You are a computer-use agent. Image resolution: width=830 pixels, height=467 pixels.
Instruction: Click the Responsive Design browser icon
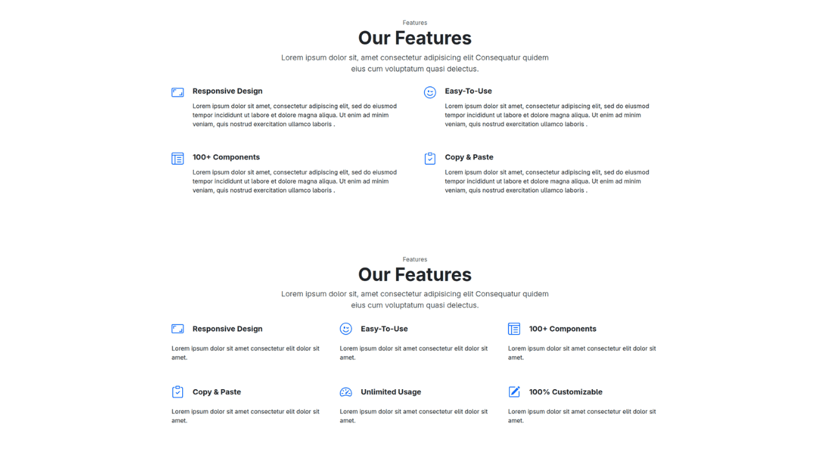pos(177,92)
